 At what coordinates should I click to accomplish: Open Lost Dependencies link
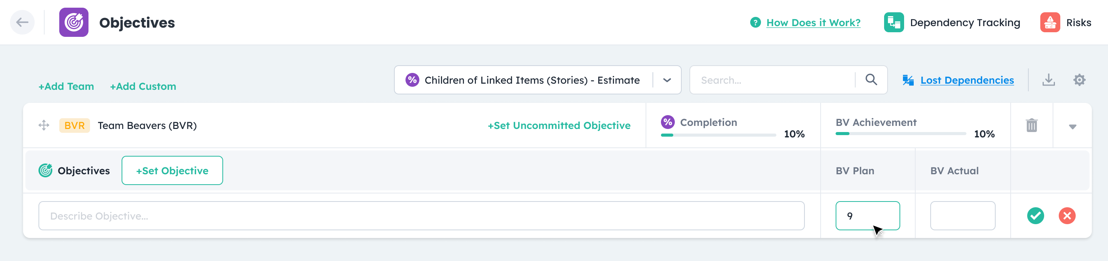(966, 80)
